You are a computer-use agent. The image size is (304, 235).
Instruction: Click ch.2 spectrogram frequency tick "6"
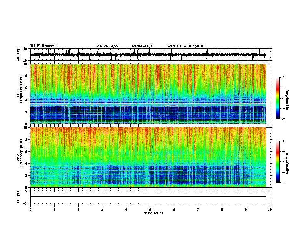point(26,152)
